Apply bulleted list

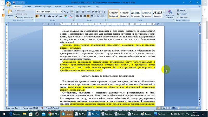click(77, 12)
